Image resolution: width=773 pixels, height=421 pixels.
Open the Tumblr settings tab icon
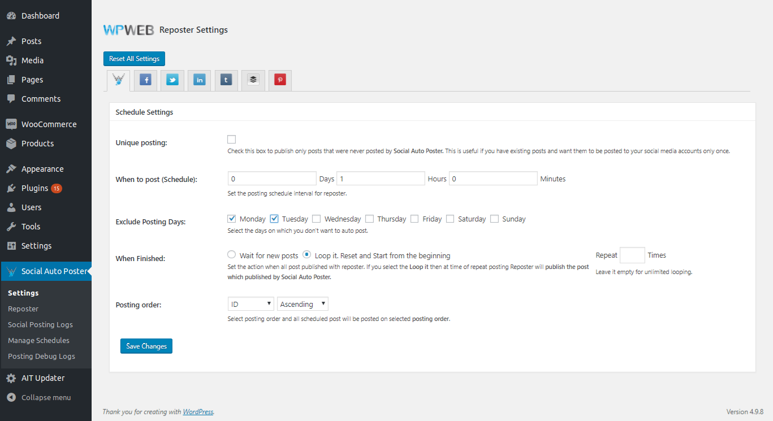226,80
